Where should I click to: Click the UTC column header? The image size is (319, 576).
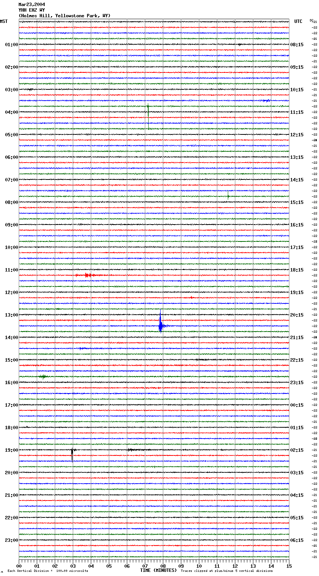tap(298, 21)
